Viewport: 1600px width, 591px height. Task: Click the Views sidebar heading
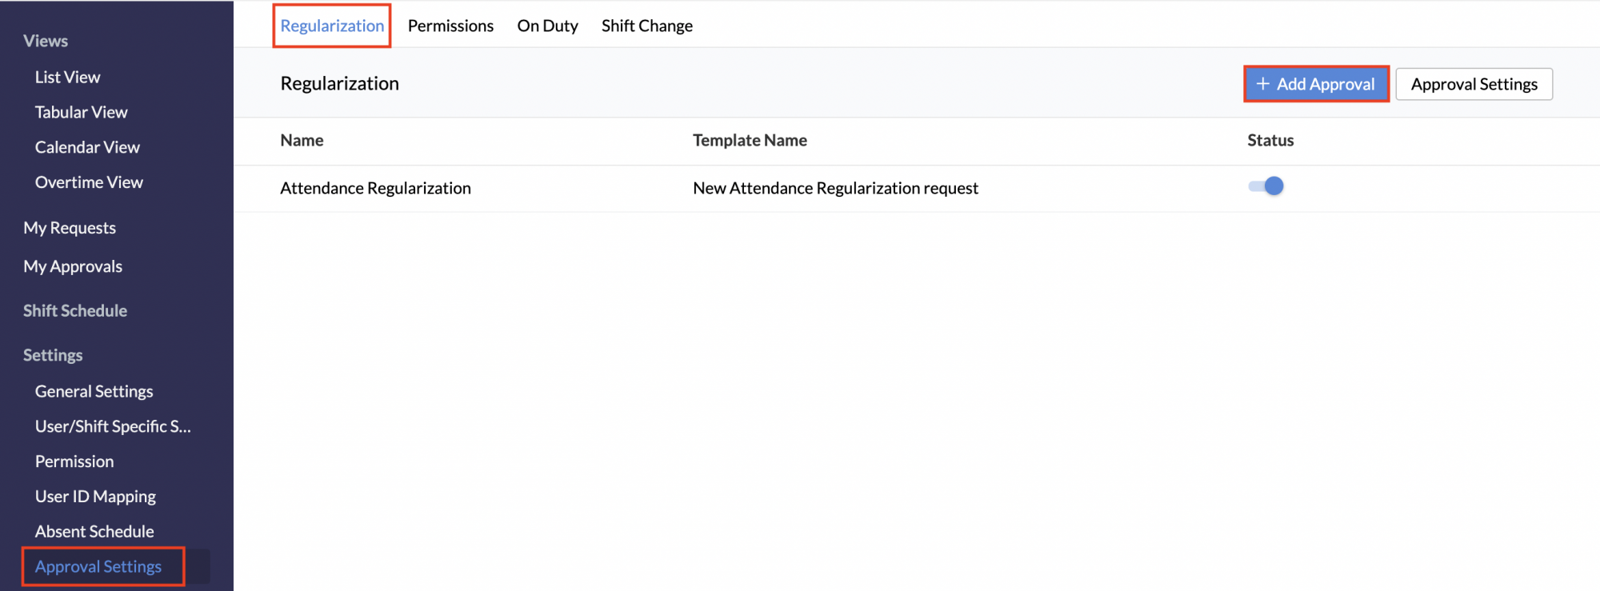[x=46, y=41]
